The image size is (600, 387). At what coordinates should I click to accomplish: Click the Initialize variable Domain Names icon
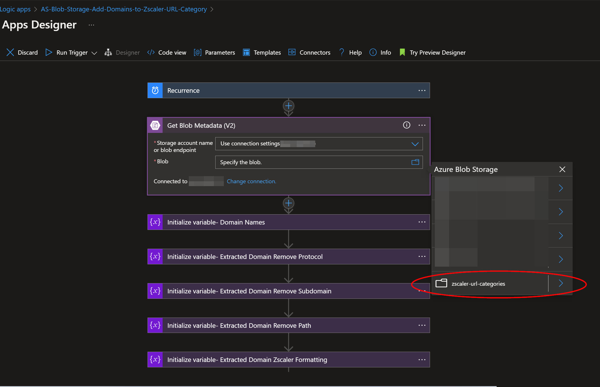[x=155, y=222]
